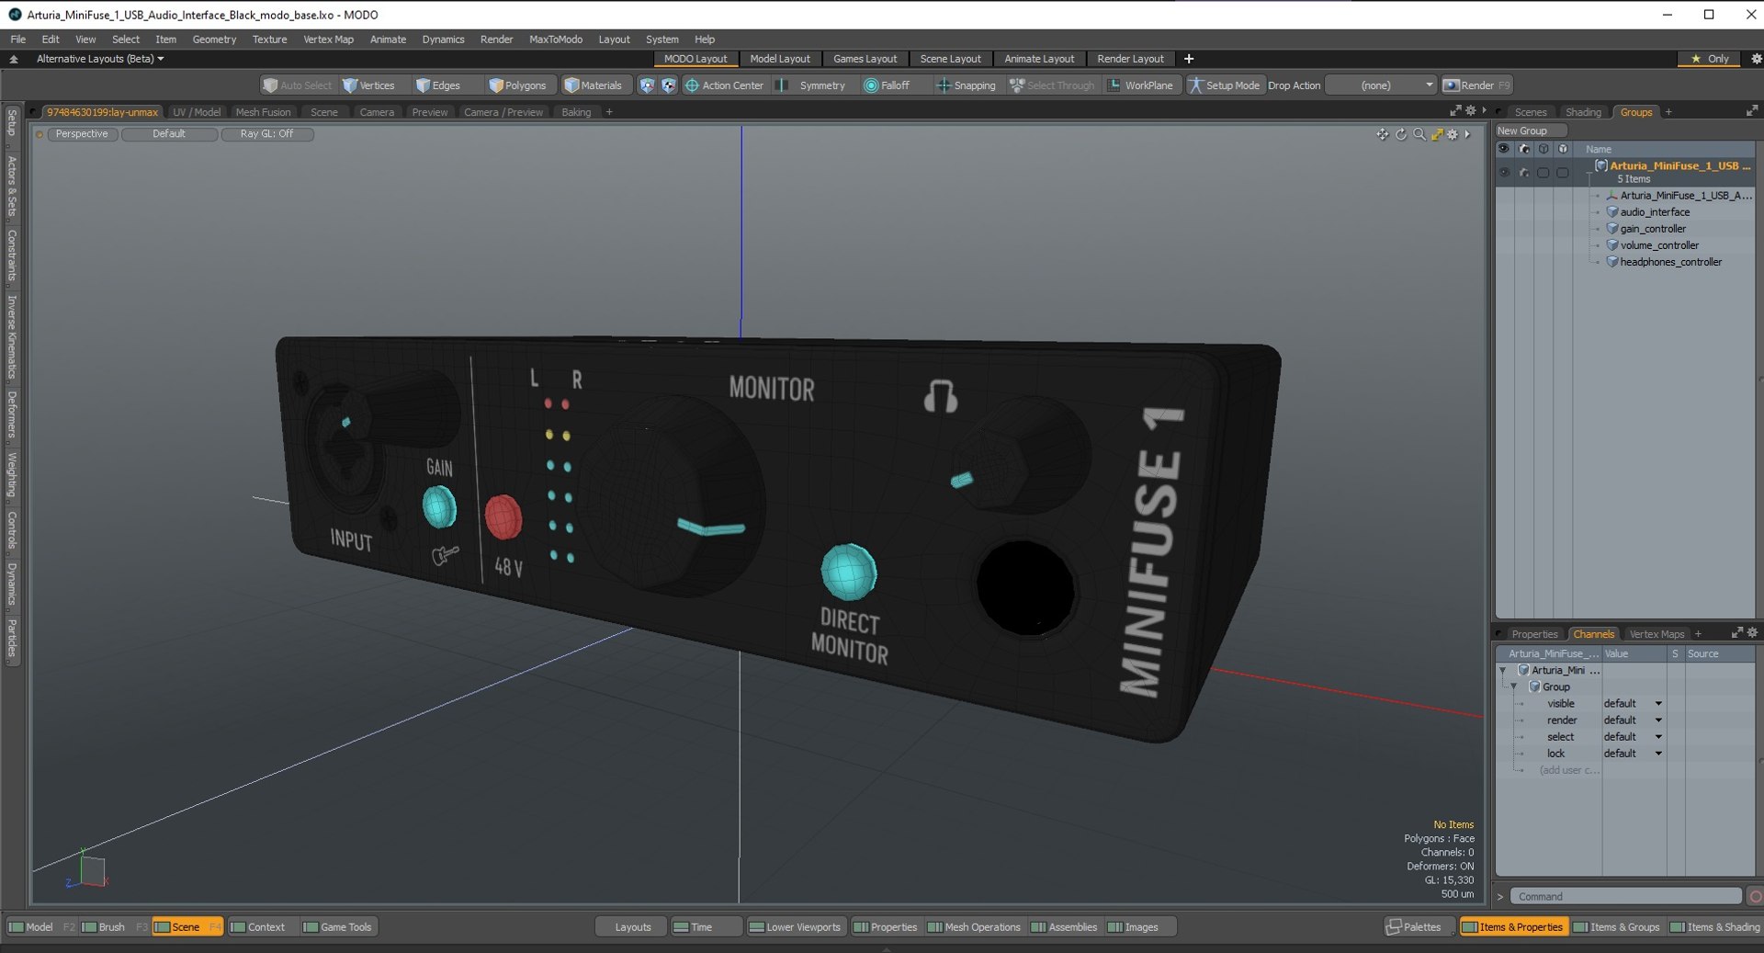Open the visible channel default dropdown

[1634, 704]
